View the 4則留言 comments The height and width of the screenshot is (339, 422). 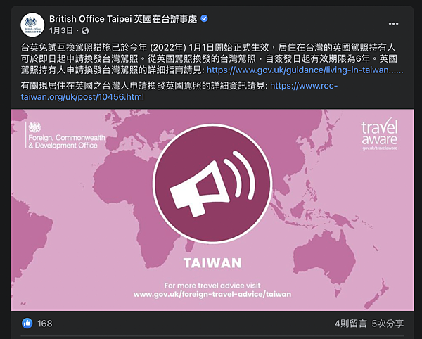350,324
